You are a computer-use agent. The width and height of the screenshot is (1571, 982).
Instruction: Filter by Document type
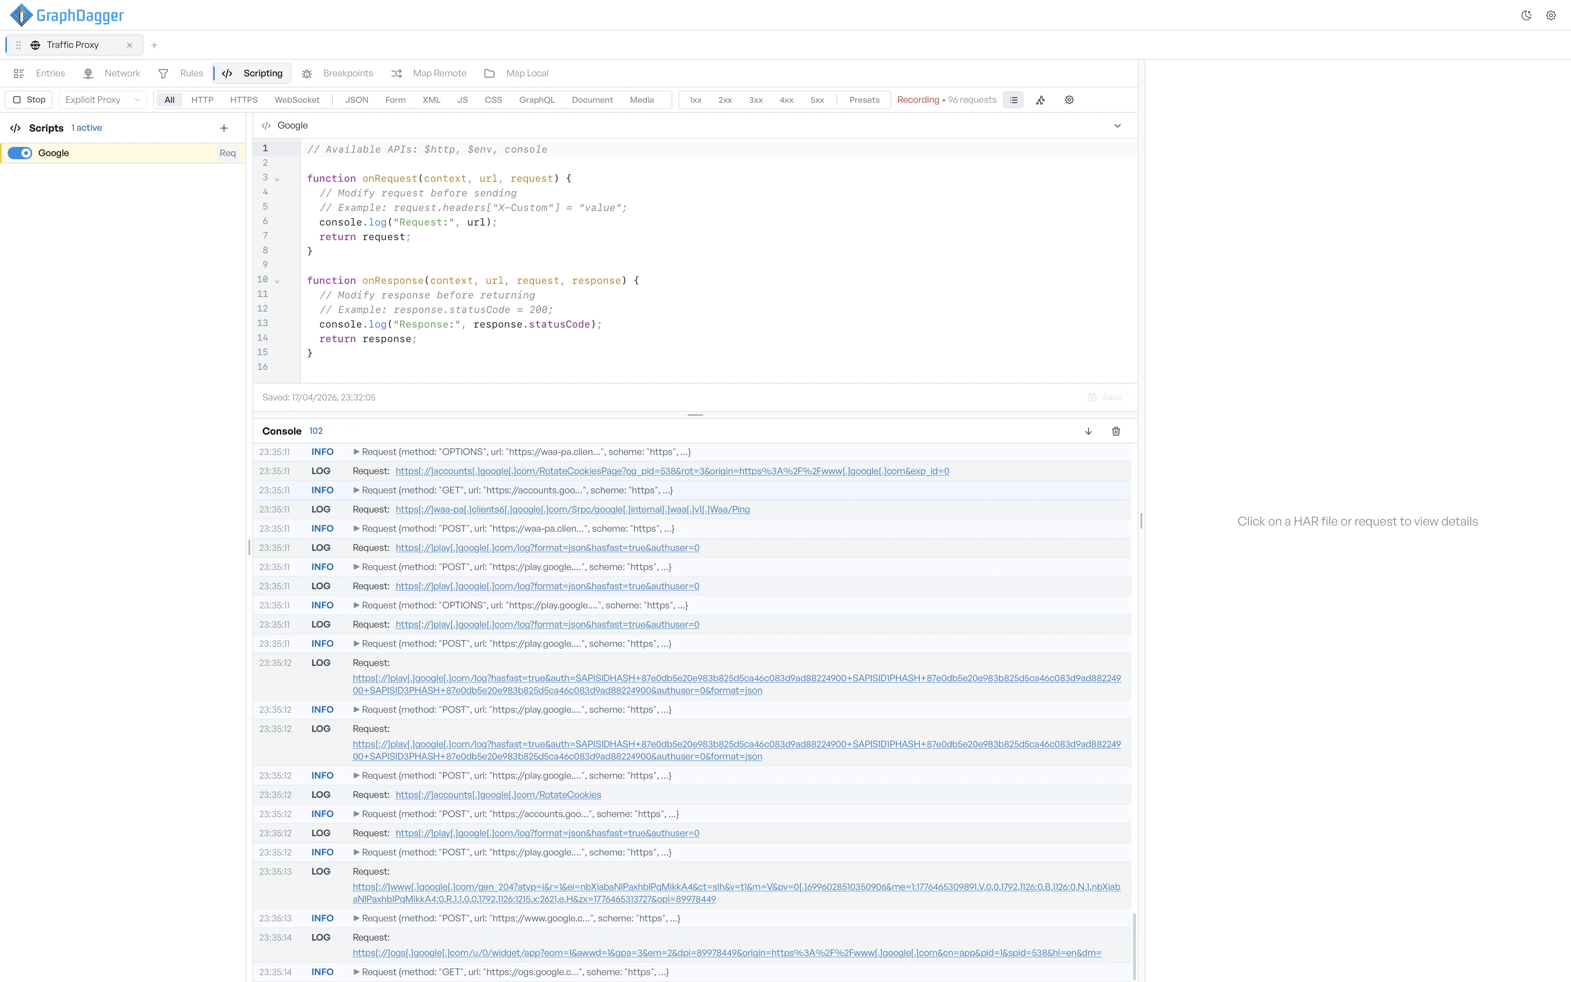pos(592,100)
